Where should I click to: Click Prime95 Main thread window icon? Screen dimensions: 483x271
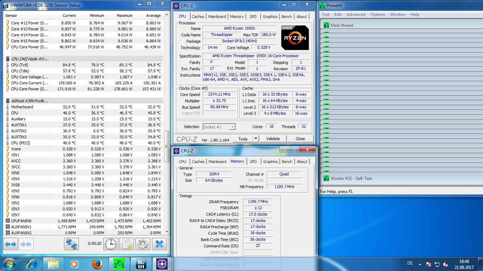point(326,25)
